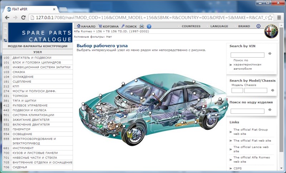
Task: Submit Model/Chassis search with the arrow icon
Action: coord(270,91)
